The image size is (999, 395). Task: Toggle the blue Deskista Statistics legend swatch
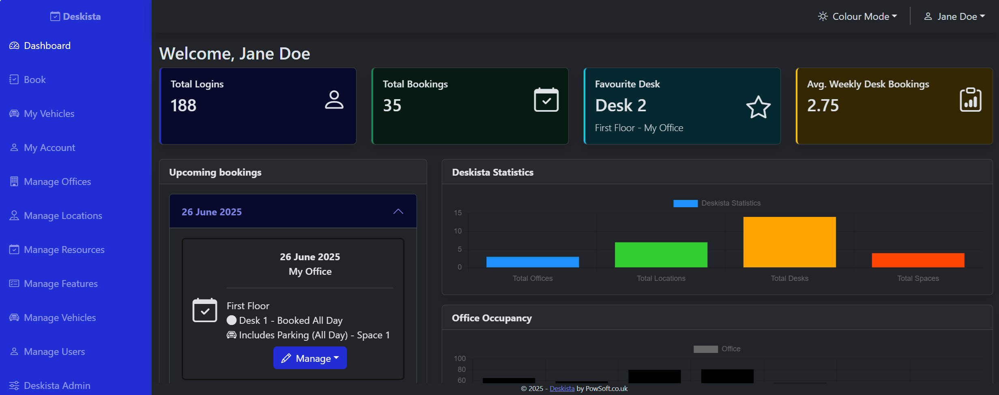click(x=685, y=203)
